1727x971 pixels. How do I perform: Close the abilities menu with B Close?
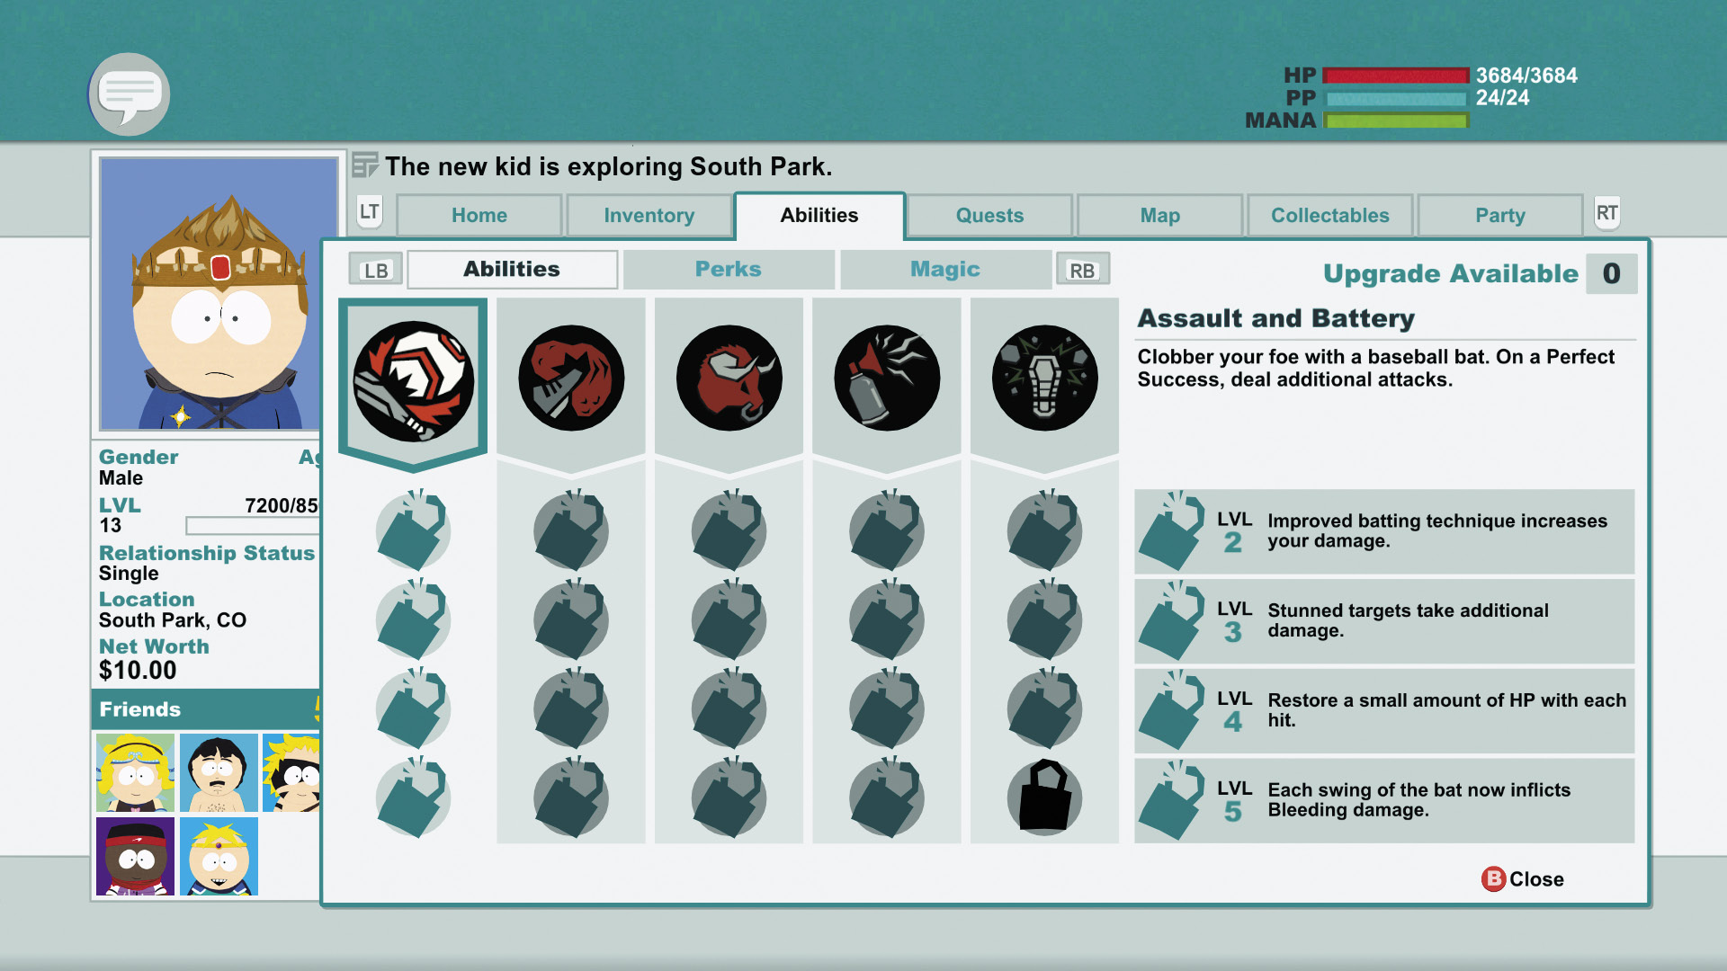pos(1523,879)
